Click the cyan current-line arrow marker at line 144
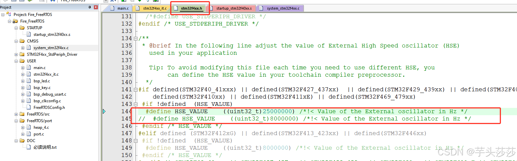The image size is (517, 161). (x=104, y=112)
